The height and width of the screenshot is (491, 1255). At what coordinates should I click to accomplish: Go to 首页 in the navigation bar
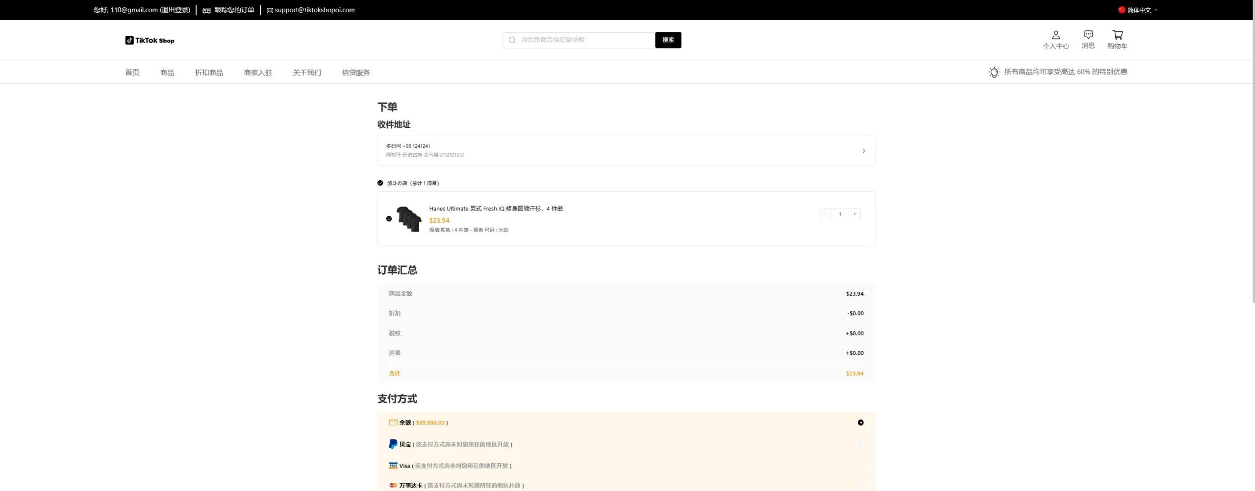[132, 72]
